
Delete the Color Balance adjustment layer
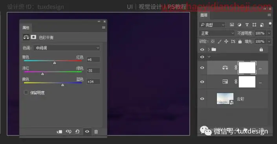[96, 132]
